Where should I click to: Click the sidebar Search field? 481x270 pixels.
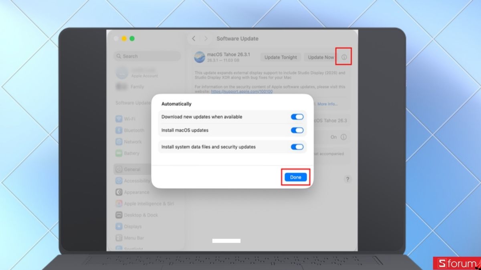[x=147, y=56]
